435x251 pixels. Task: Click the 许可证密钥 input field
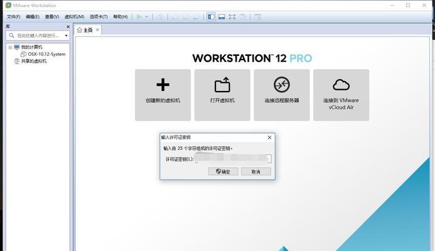(x=233, y=159)
